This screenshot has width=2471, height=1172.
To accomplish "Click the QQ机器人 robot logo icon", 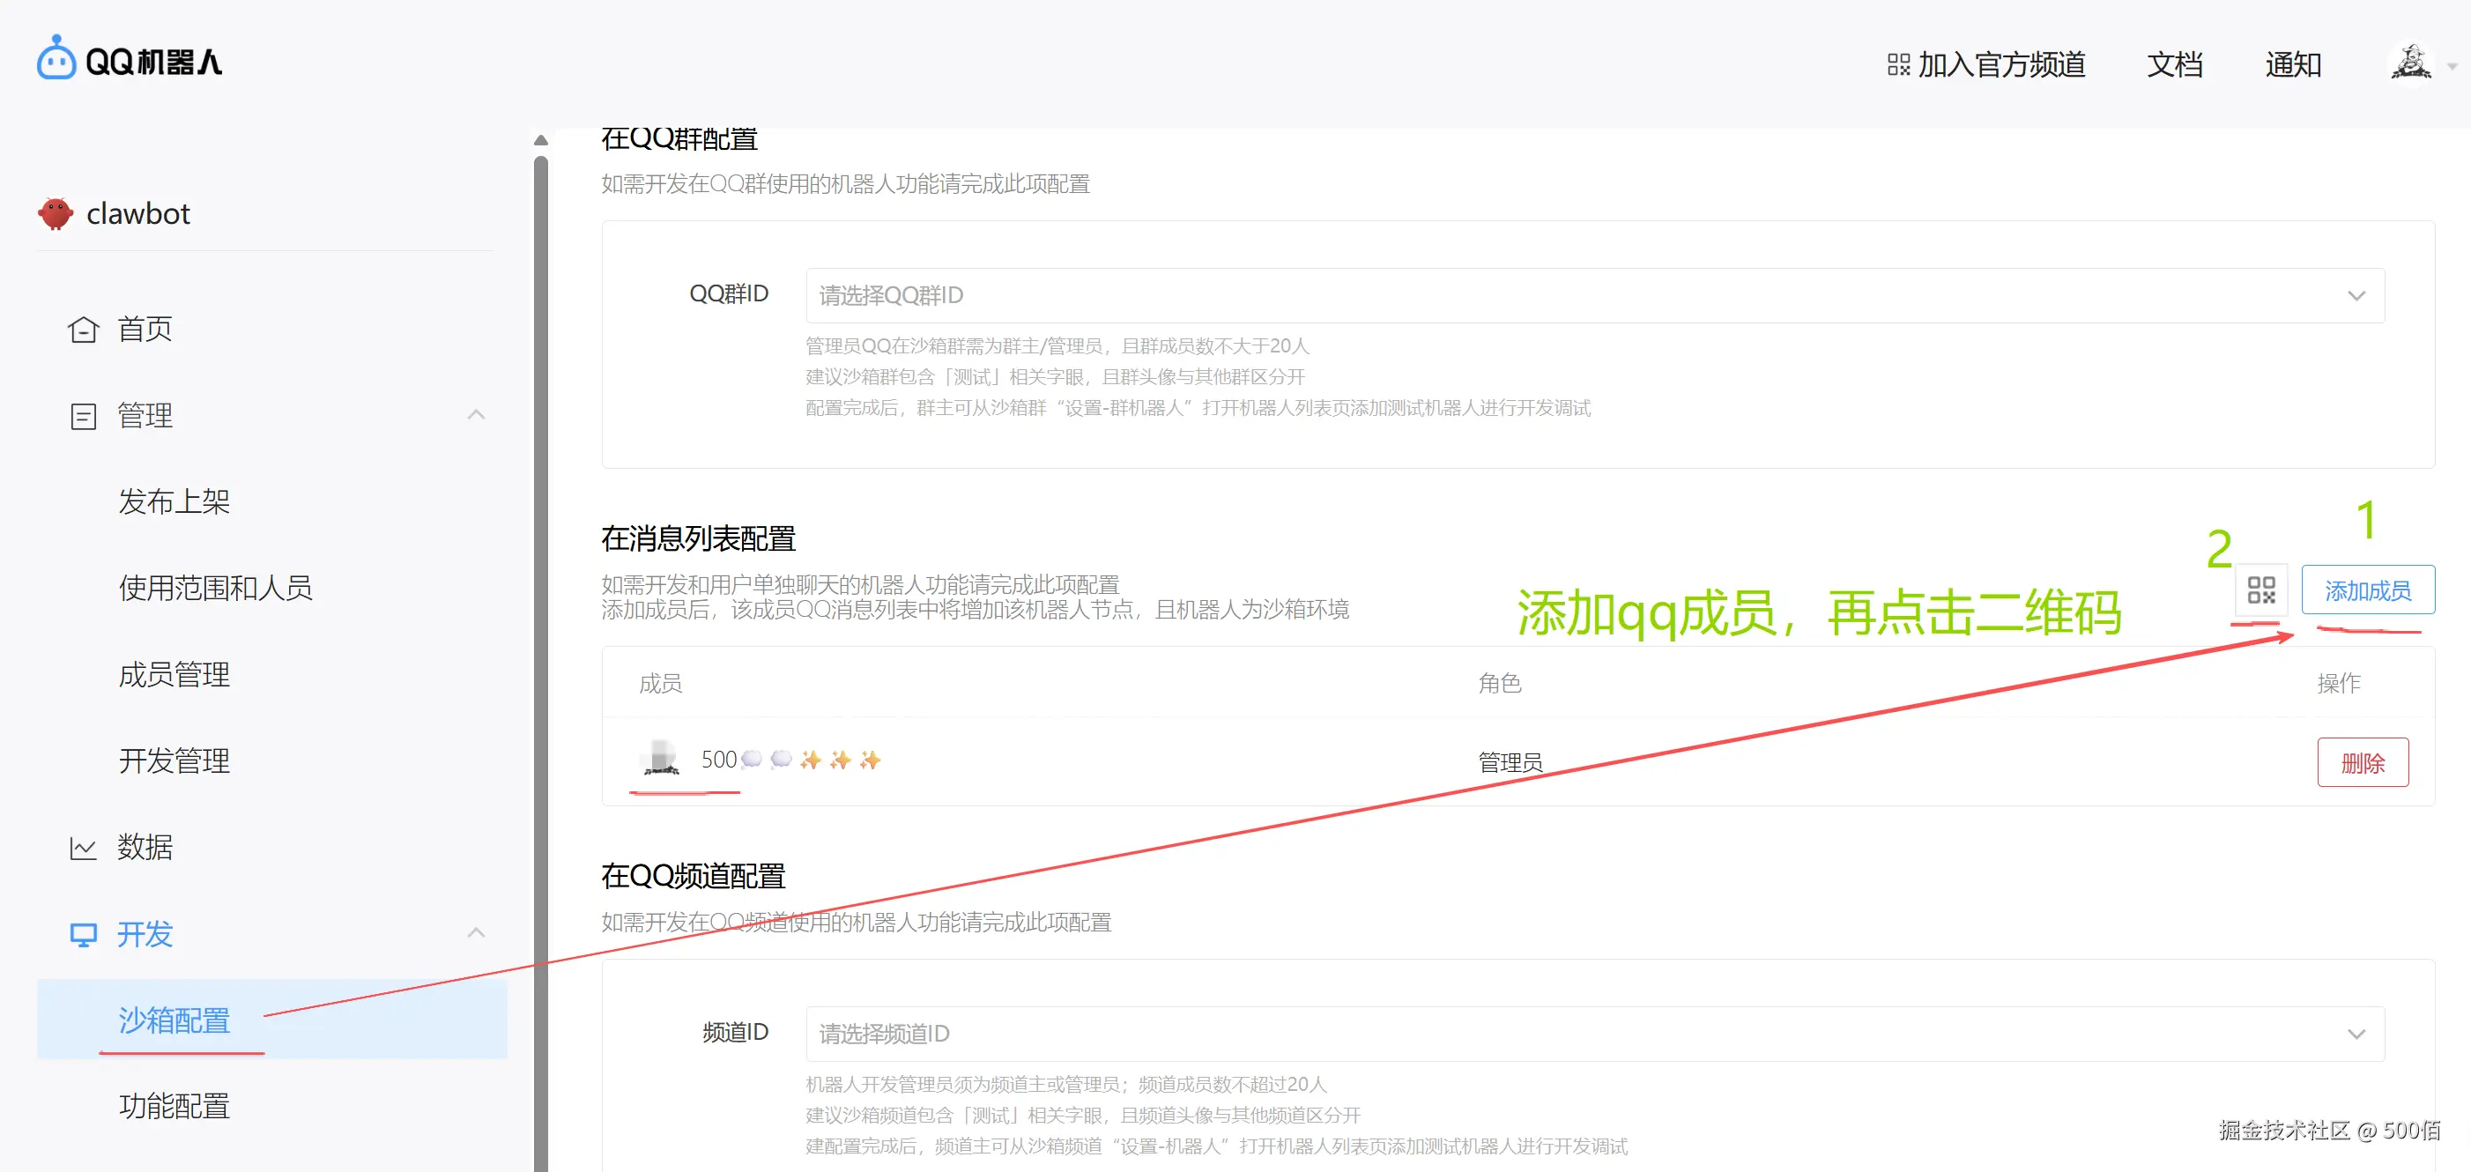I will tap(56, 59).
